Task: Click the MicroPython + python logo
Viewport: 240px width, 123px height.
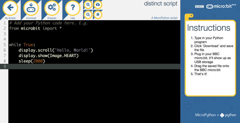Action: [x=216, y=115]
